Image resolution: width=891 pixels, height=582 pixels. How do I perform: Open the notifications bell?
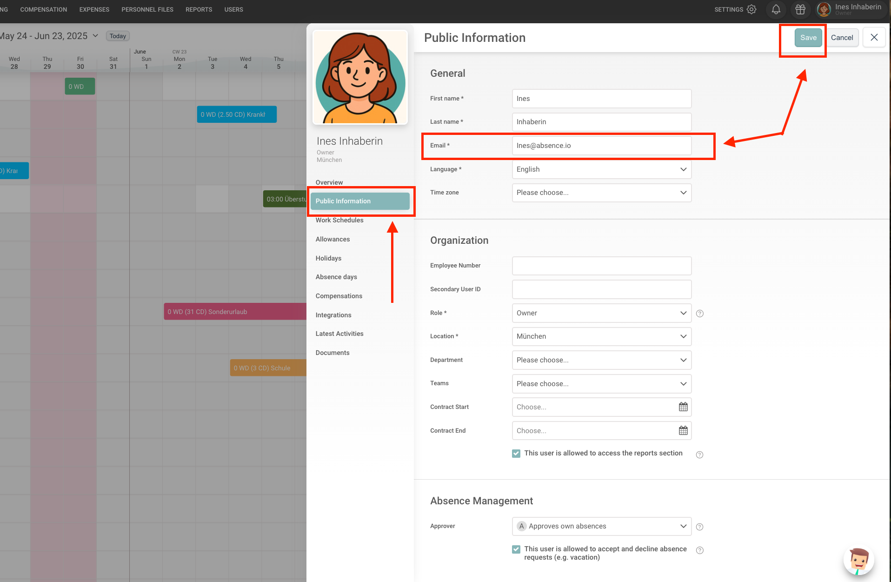coord(776,9)
